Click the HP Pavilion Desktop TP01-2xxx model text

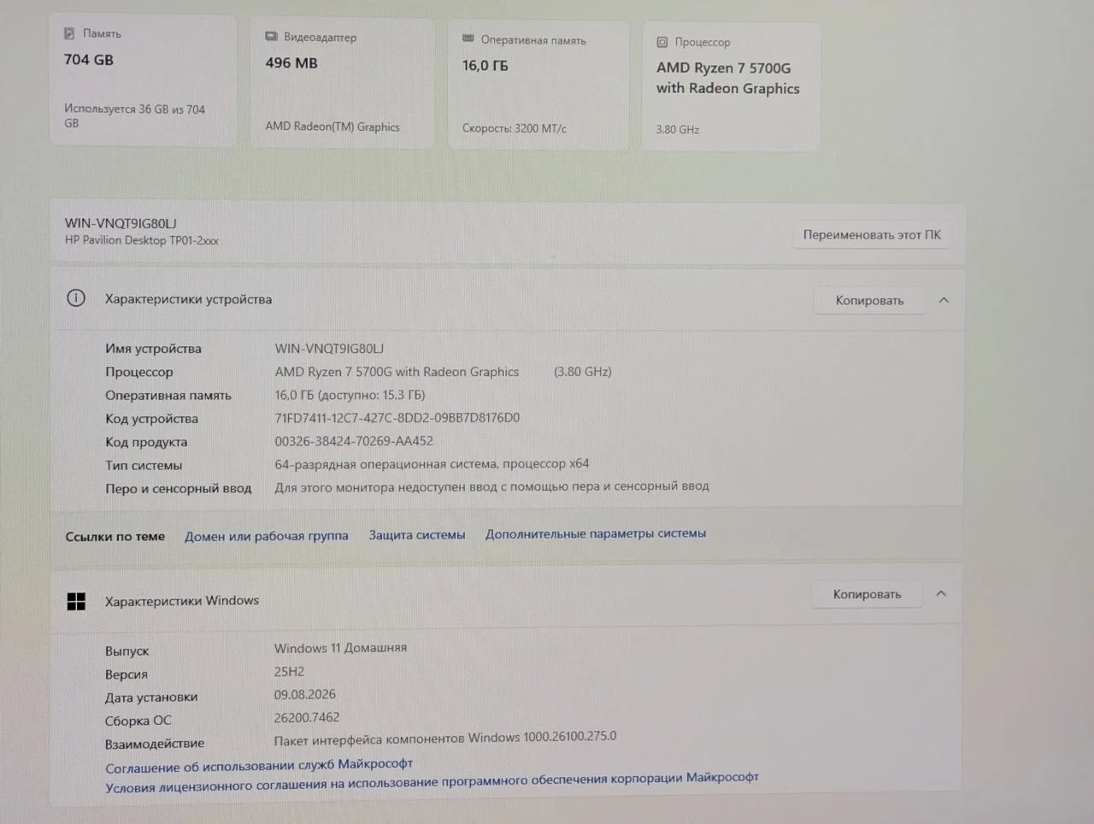point(142,240)
